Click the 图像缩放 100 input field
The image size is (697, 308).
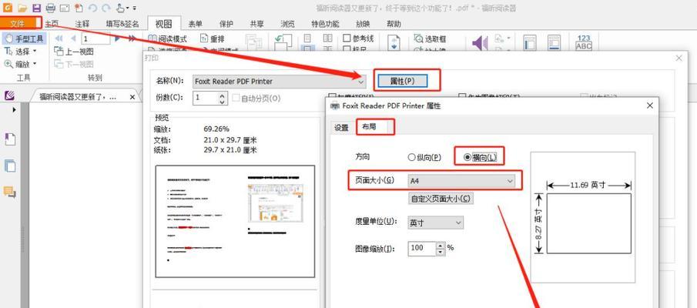pyautogui.click(x=422, y=249)
